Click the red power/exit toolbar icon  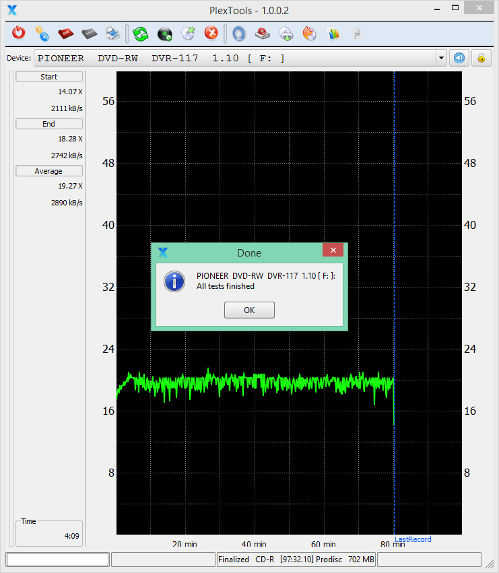(x=19, y=33)
